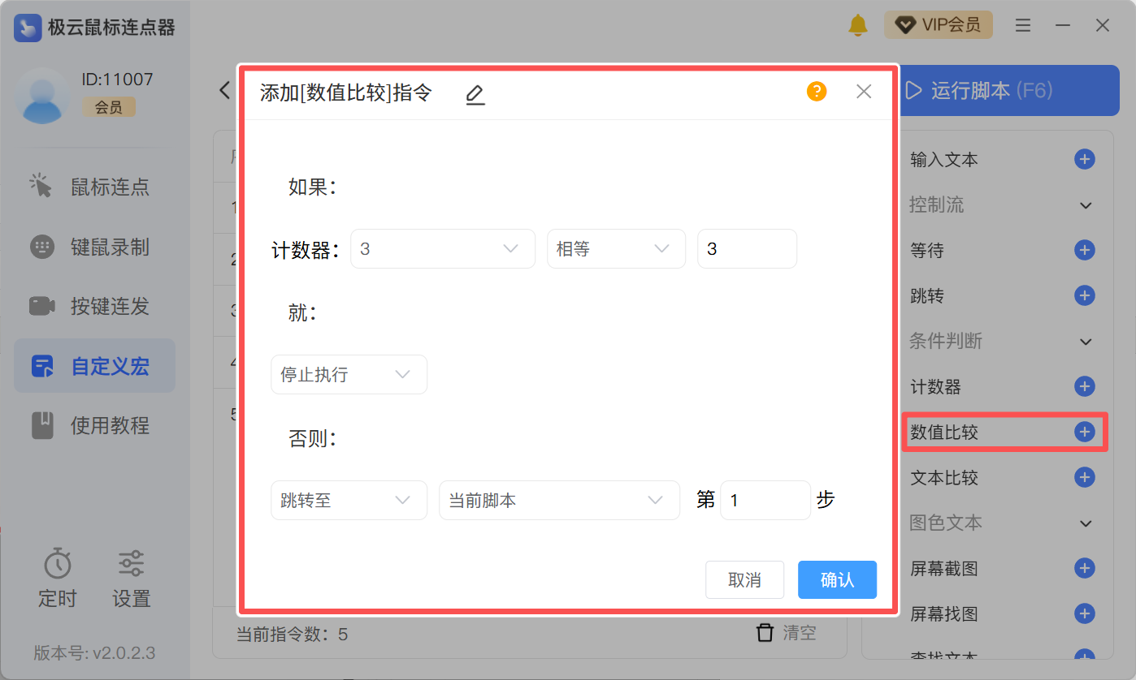Click the step number input field
The width and height of the screenshot is (1136, 680).
pyautogui.click(x=765, y=501)
